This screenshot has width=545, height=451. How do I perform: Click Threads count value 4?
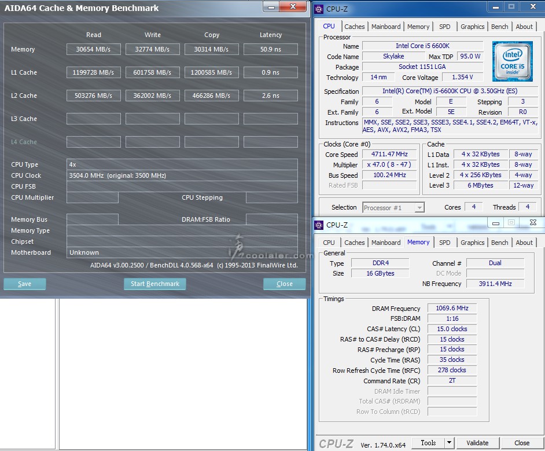click(527, 207)
